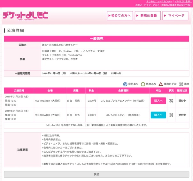Viewport: 193px width, 181px height.
Task: Click the 残席わずか triangle legend icon
Action: 161,84
